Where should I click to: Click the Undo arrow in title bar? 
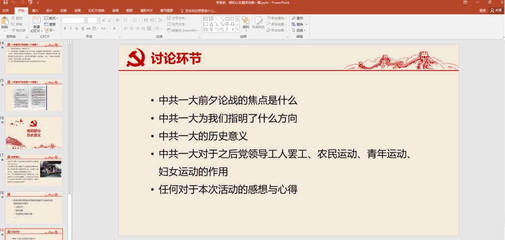[13, 2]
